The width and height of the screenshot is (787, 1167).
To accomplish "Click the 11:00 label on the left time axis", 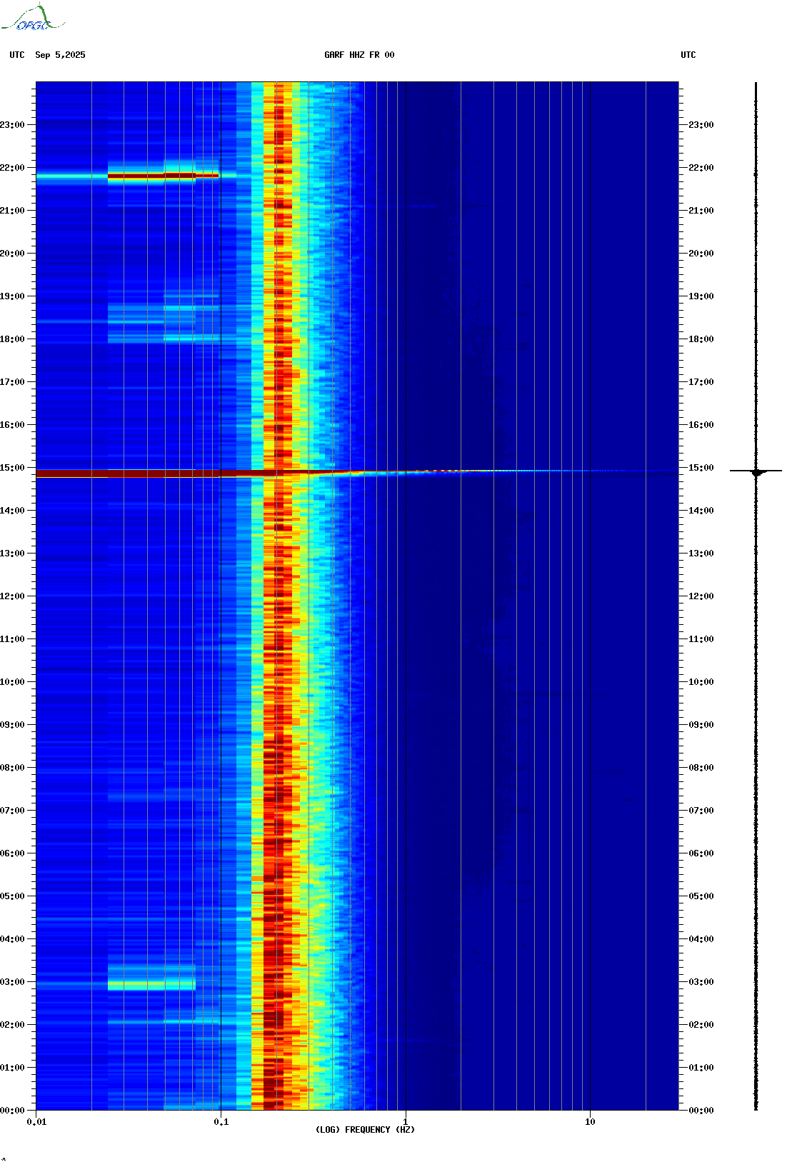I will click(12, 639).
